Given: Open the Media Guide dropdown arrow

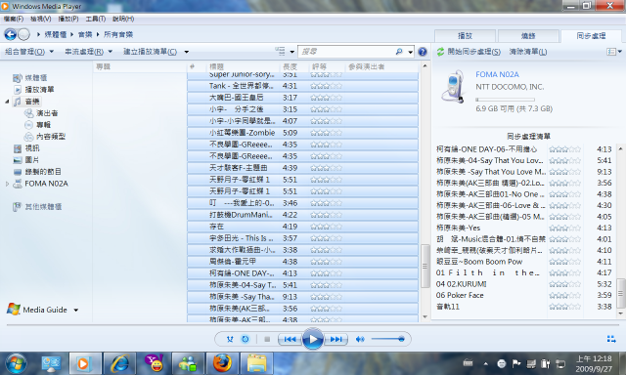Looking at the screenshot, I should [76, 310].
